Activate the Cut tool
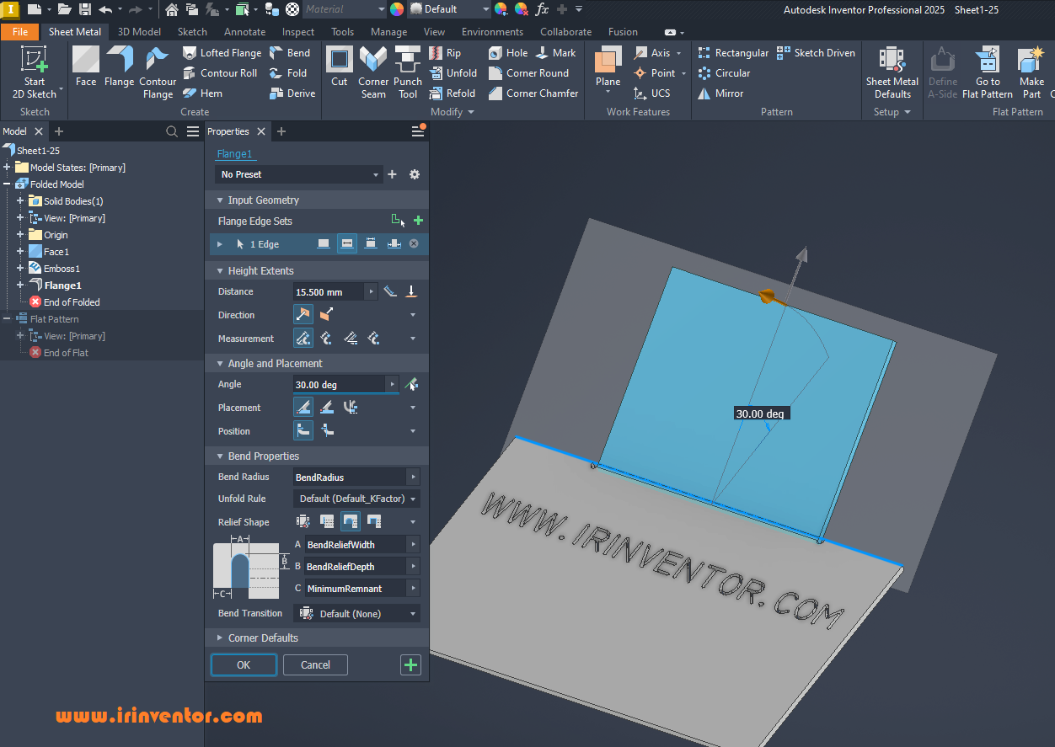1055x747 pixels. click(340, 67)
